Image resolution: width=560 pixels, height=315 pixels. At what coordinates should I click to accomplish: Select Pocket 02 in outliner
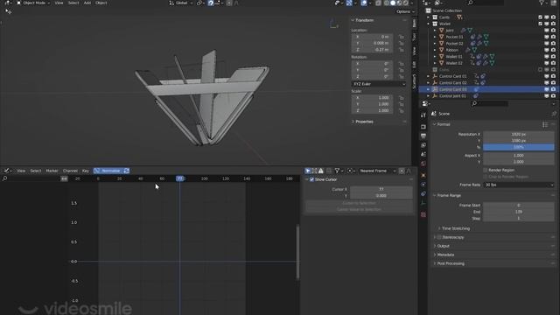tap(454, 44)
